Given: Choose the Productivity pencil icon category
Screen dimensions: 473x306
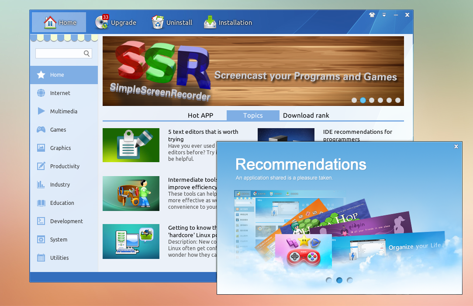Looking at the screenshot, I should click(41, 166).
